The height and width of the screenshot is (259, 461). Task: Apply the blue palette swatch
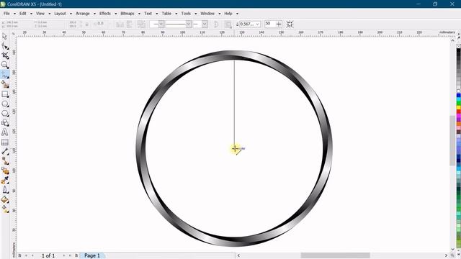tap(458, 96)
